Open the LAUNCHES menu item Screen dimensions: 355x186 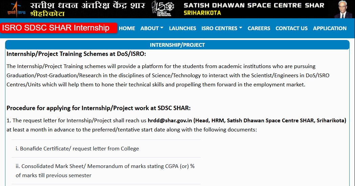click(x=182, y=28)
